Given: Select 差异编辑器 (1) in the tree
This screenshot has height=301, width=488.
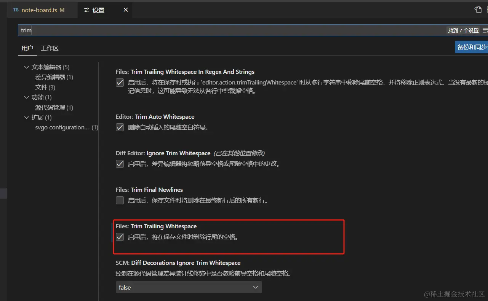Looking at the screenshot, I should (54, 77).
